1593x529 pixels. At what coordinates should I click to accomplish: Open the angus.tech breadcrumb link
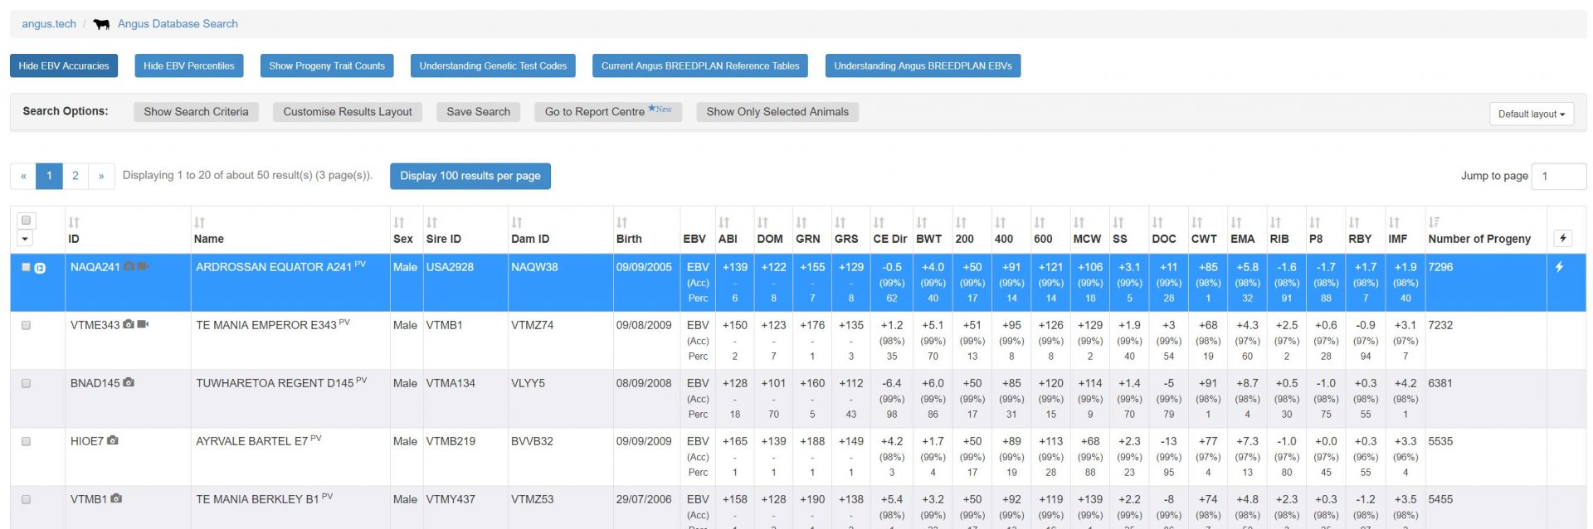click(49, 24)
